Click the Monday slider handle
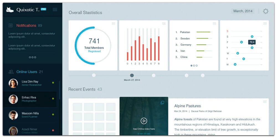 235,64
